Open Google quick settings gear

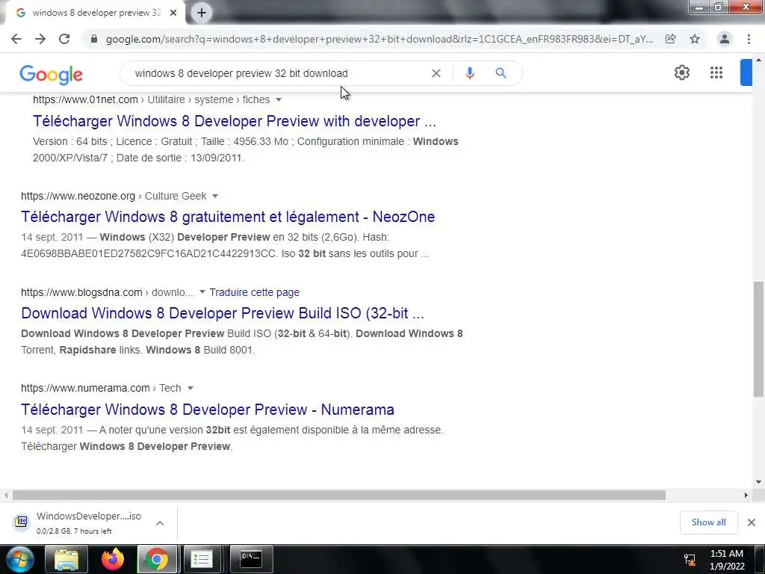coord(682,72)
